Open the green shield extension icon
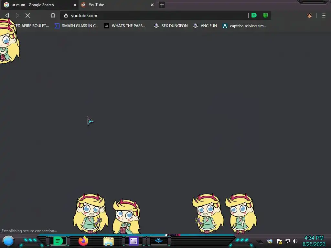 click(x=265, y=15)
